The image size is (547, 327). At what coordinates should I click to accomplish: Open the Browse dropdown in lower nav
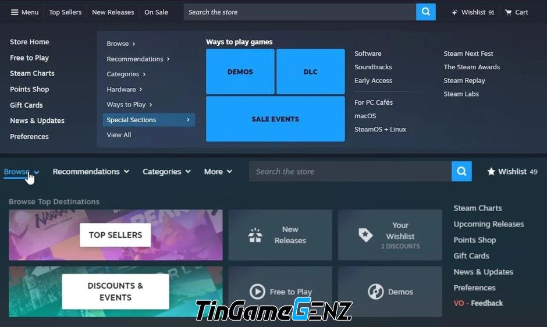click(x=22, y=171)
